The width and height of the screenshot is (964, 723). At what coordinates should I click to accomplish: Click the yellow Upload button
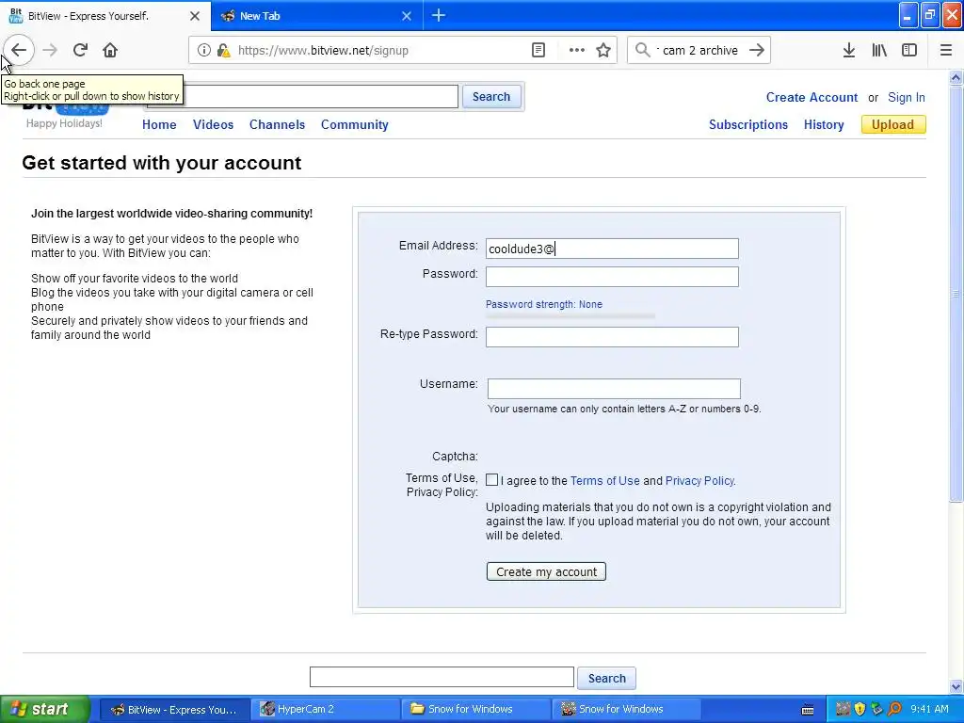click(x=893, y=125)
